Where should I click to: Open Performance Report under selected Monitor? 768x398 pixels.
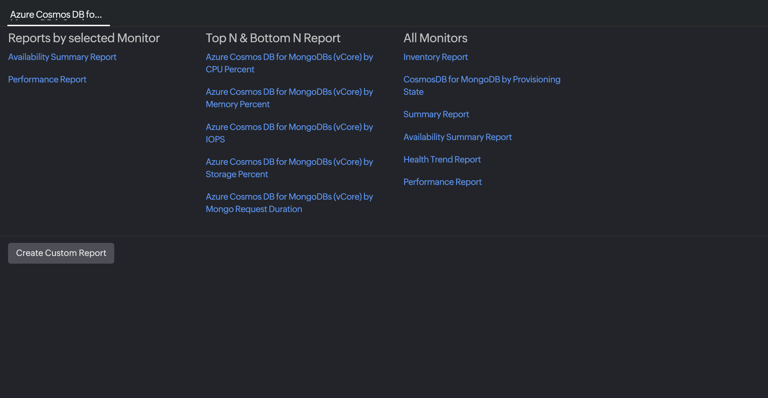47,79
